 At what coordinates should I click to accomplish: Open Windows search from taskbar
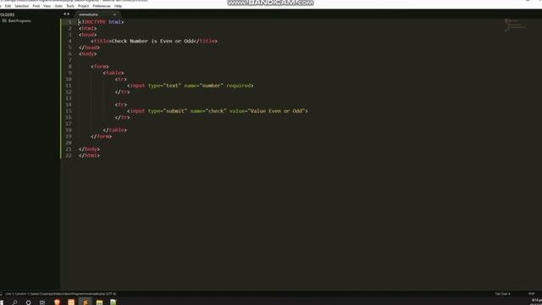click(15, 302)
